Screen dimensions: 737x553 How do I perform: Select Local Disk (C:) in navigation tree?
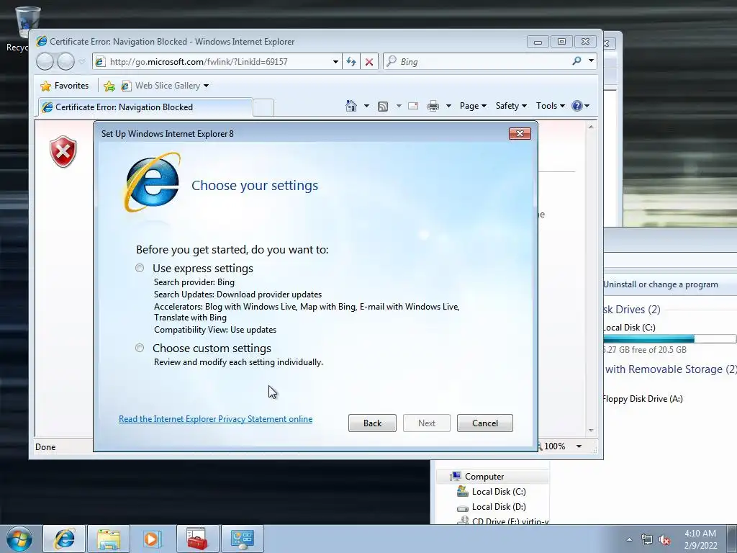[498, 491]
